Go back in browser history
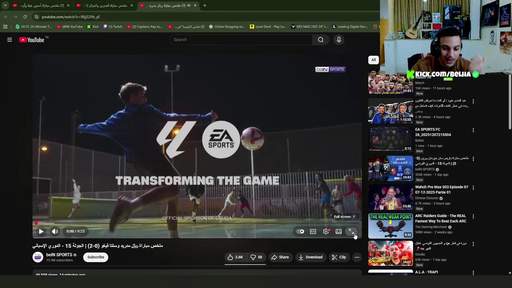Screen dimensions: 512x288 pos(6,17)
